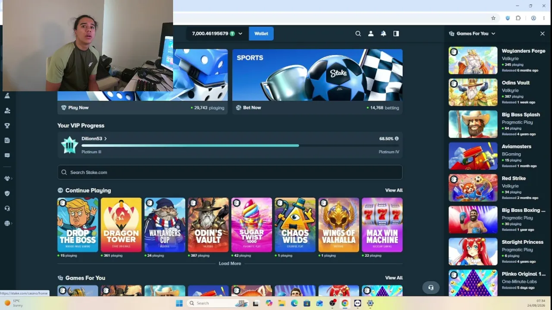Open Odin's Vault in Continue Playing

pos(208,225)
